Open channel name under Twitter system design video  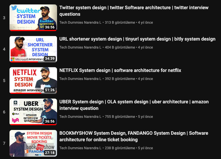80,23
